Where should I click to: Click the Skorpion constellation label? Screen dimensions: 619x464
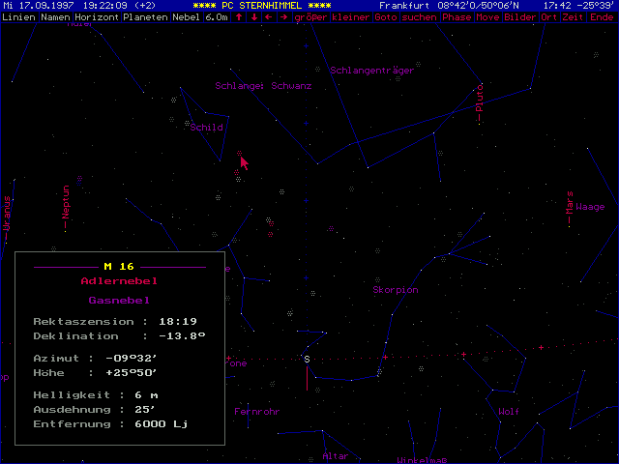click(x=396, y=290)
